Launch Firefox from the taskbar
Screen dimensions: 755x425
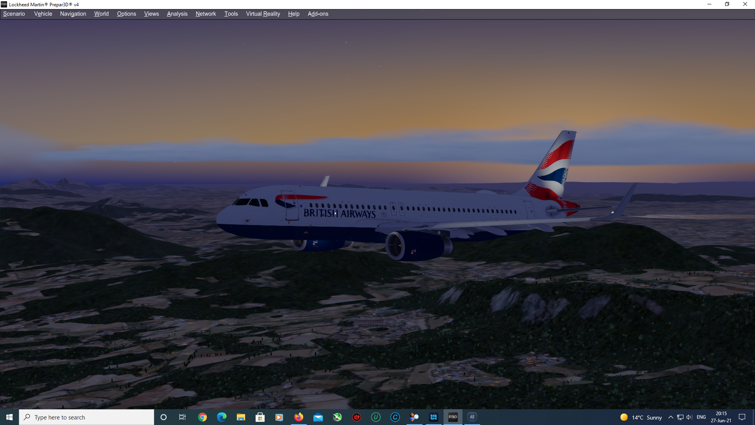(299, 417)
